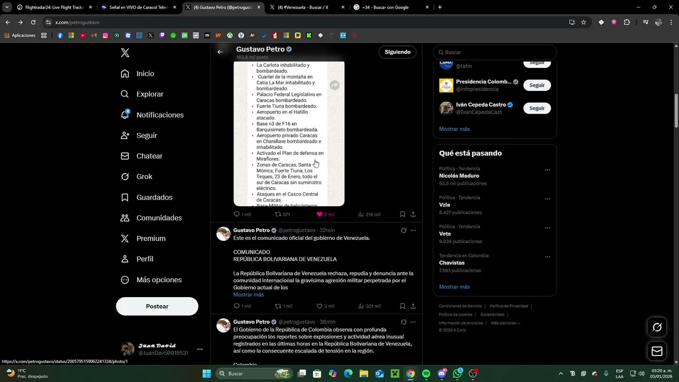Open Grok in the sidebar

click(x=136, y=177)
